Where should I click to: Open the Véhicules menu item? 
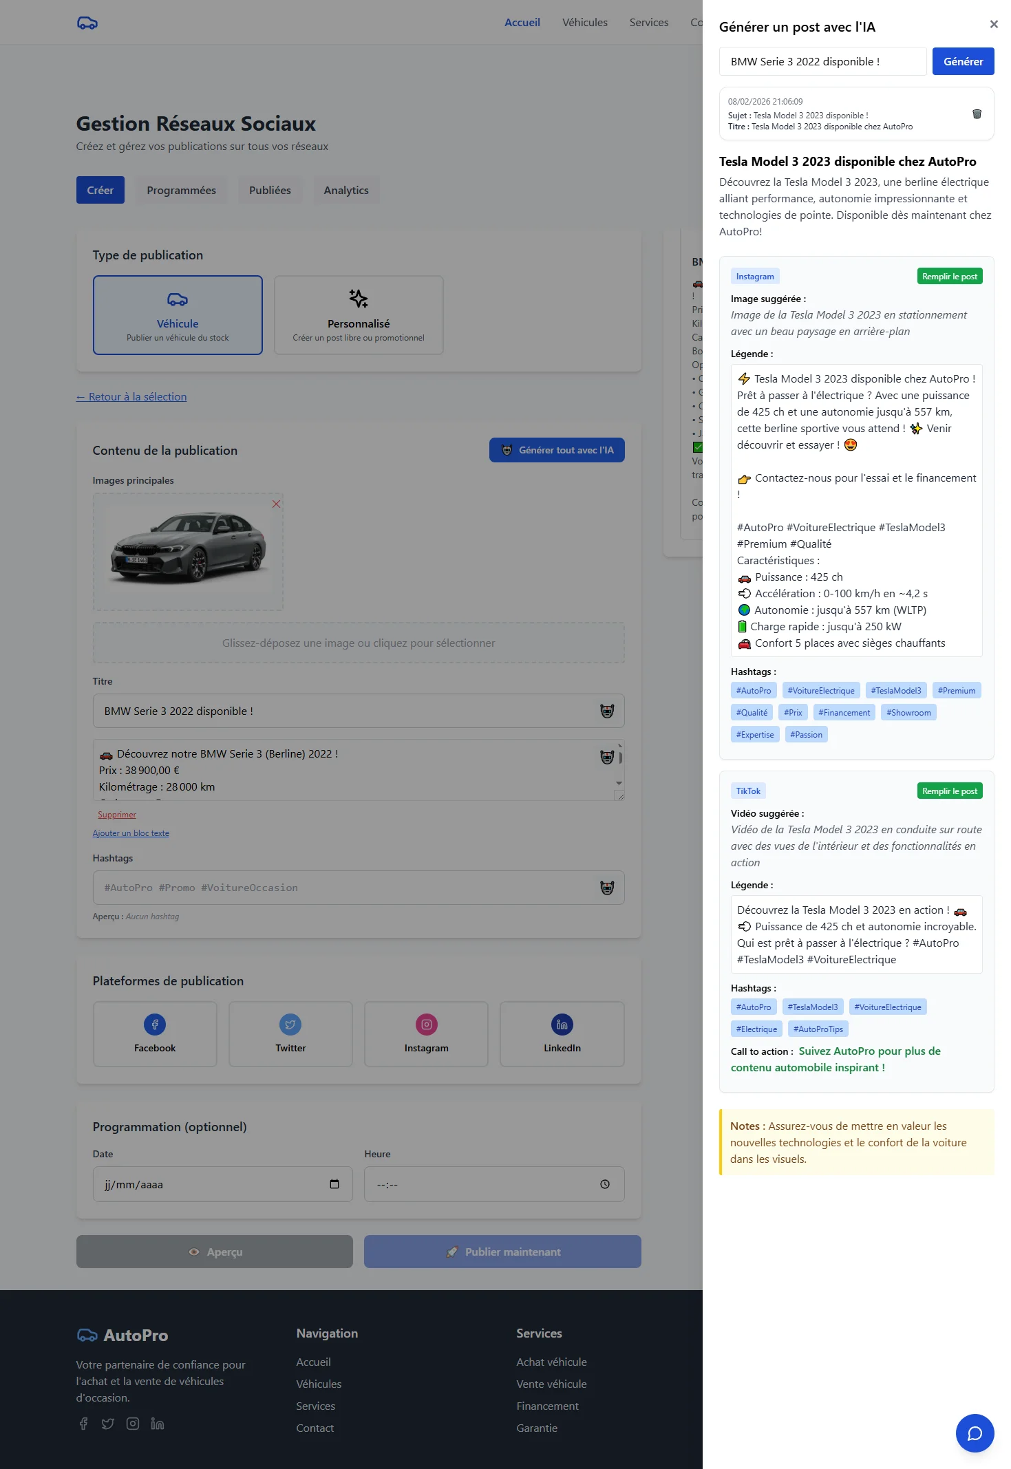click(x=584, y=22)
